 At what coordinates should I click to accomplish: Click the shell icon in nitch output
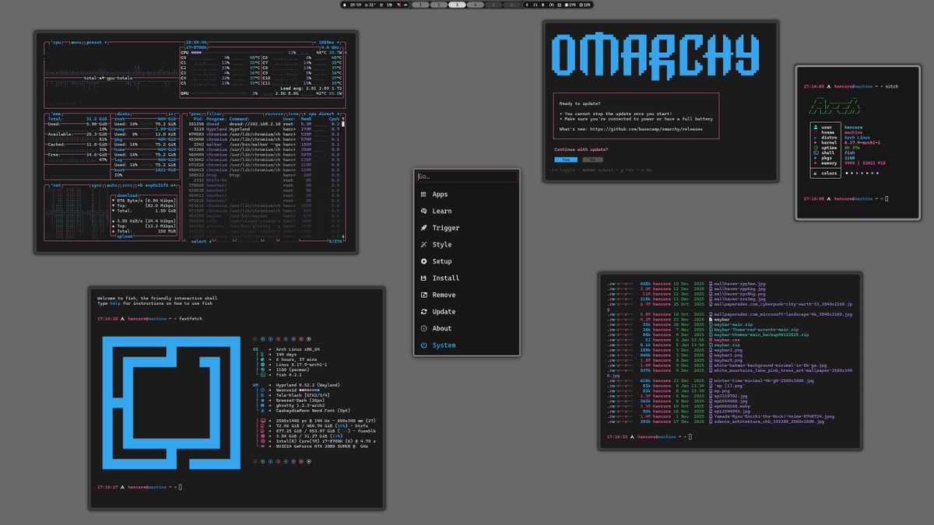[x=816, y=153]
